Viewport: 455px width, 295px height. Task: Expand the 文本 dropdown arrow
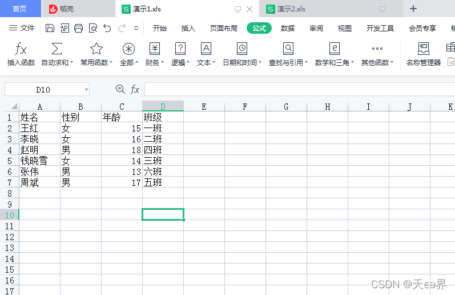coord(214,62)
